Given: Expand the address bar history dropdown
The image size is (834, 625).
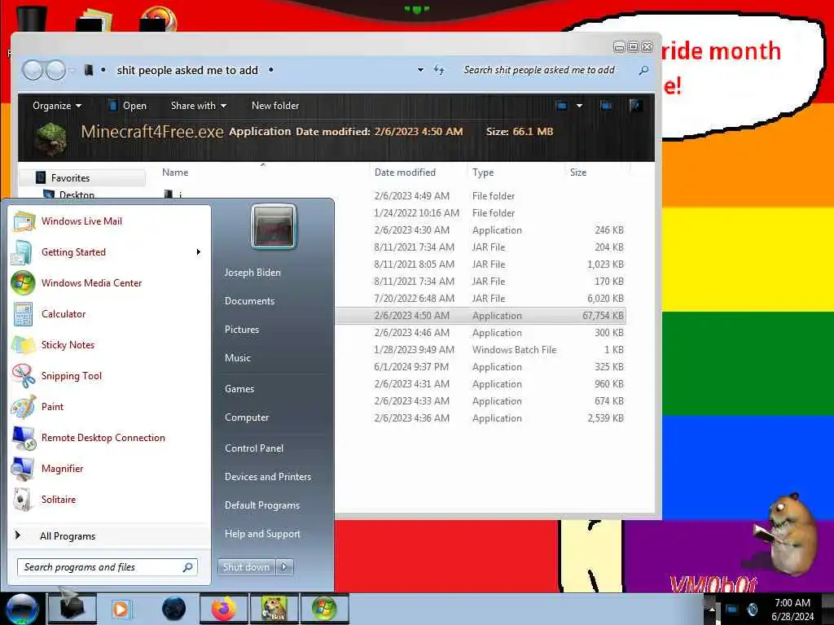Looking at the screenshot, I should click(420, 70).
